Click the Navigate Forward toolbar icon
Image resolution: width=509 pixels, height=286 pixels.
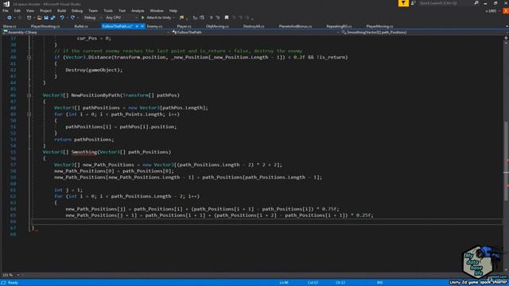pyautogui.click(x=19, y=17)
